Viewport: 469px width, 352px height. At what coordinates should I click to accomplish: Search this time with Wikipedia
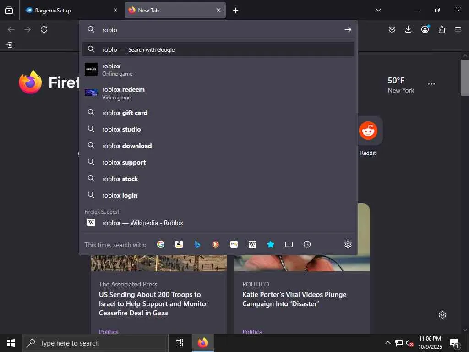(x=252, y=245)
